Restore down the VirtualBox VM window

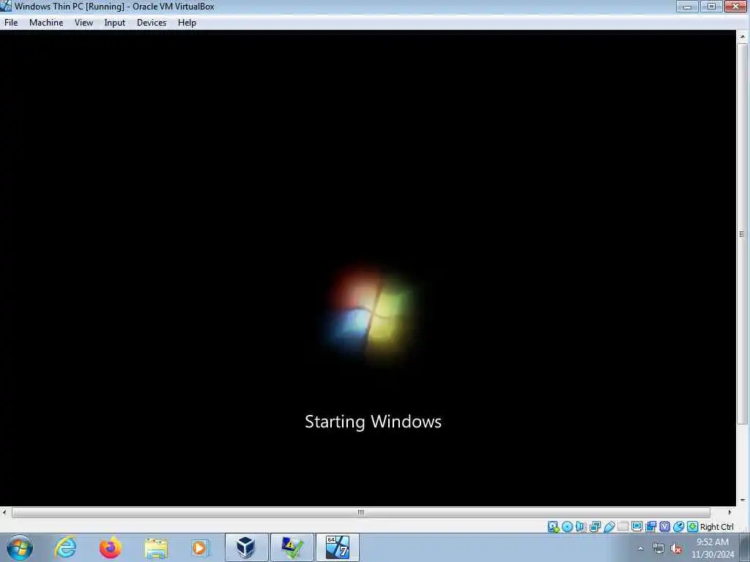click(x=712, y=6)
